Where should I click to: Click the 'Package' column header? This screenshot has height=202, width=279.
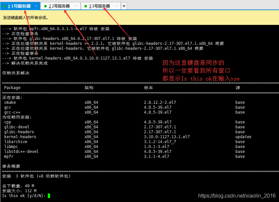(x=12, y=88)
